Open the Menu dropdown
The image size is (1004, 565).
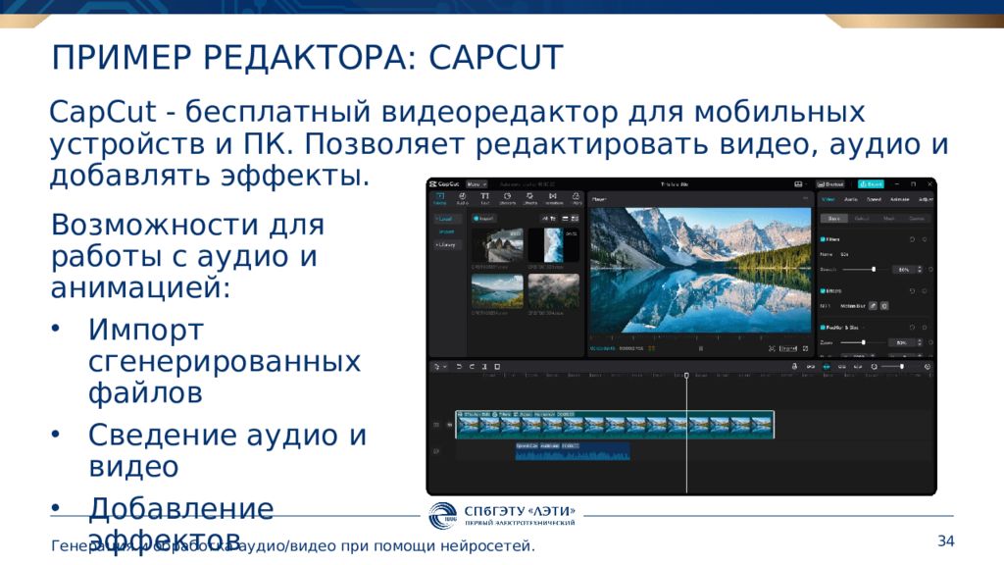point(477,183)
